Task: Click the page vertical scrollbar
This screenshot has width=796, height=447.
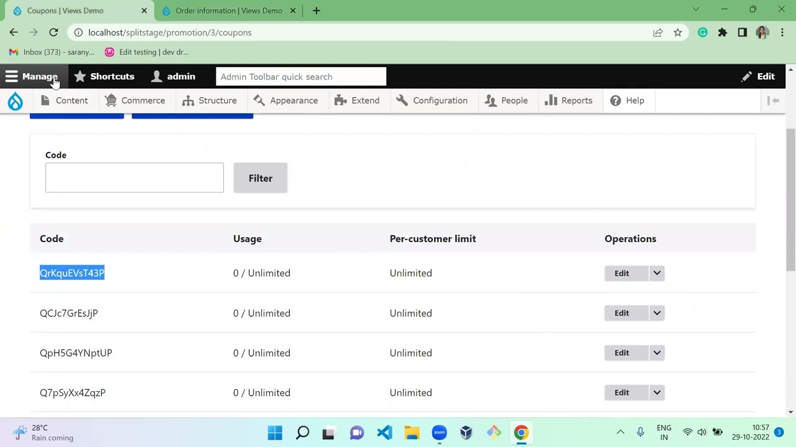Action: [790, 199]
